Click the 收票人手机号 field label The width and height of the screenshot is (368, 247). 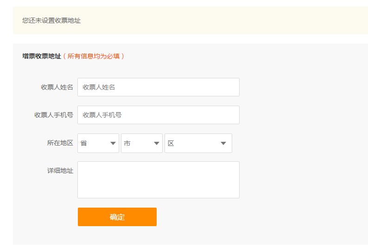(54, 115)
